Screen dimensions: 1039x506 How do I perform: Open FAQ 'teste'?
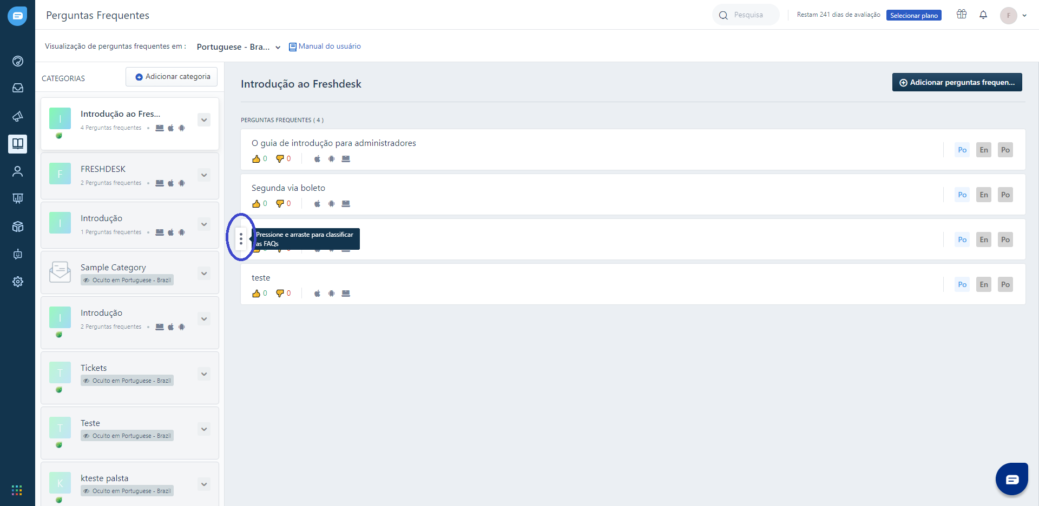[x=261, y=278]
